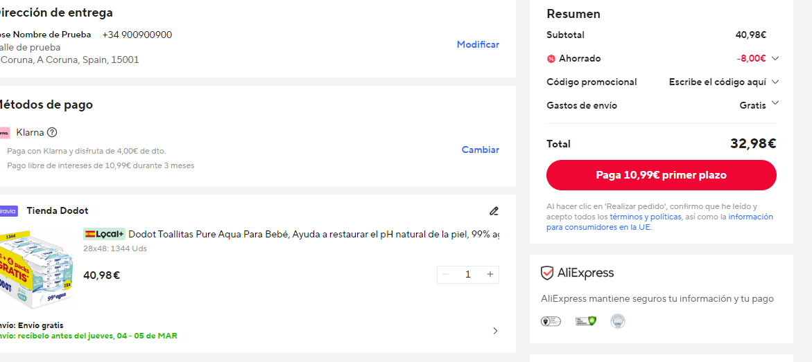Click the Tienda Dodot store name
The height and width of the screenshot is (362, 812).
pos(58,211)
